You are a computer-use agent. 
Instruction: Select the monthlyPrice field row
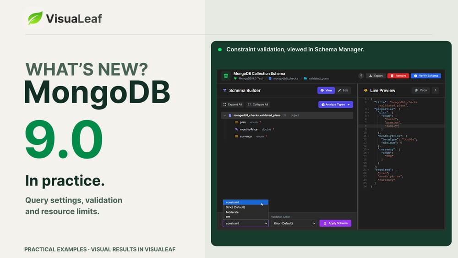[287, 129]
